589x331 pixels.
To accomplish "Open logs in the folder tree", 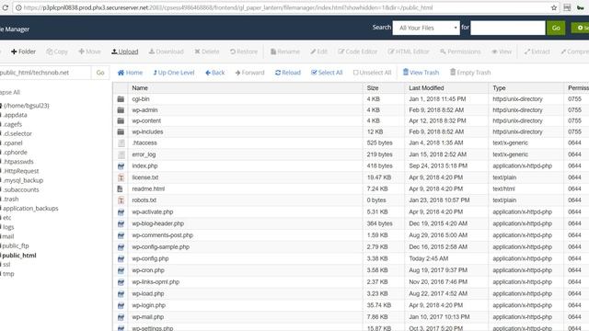I will point(8,227).
